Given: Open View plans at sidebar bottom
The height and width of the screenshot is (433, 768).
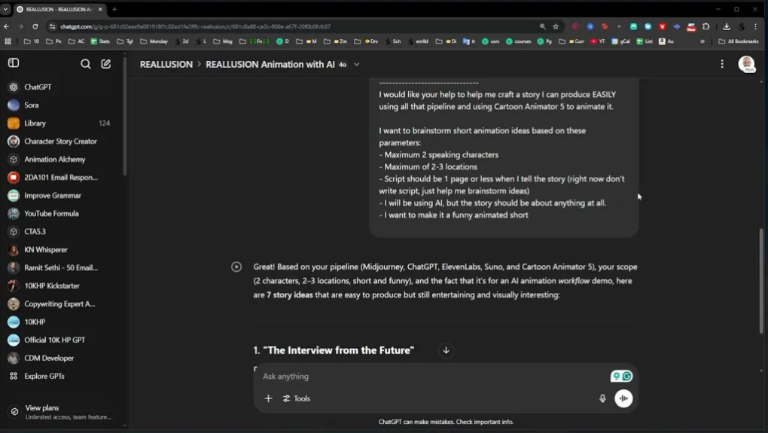Looking at the screenshot, I should pyautogui.click(x=61, y=412).
